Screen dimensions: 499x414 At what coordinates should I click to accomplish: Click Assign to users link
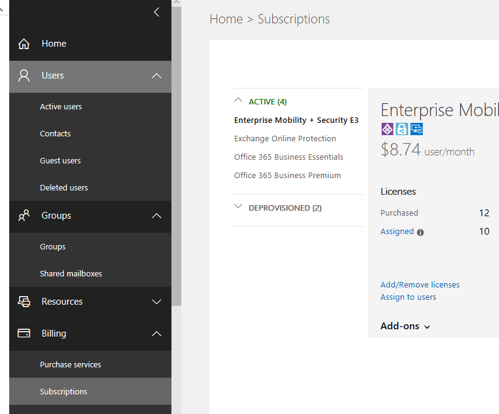[x=408, y=297]
